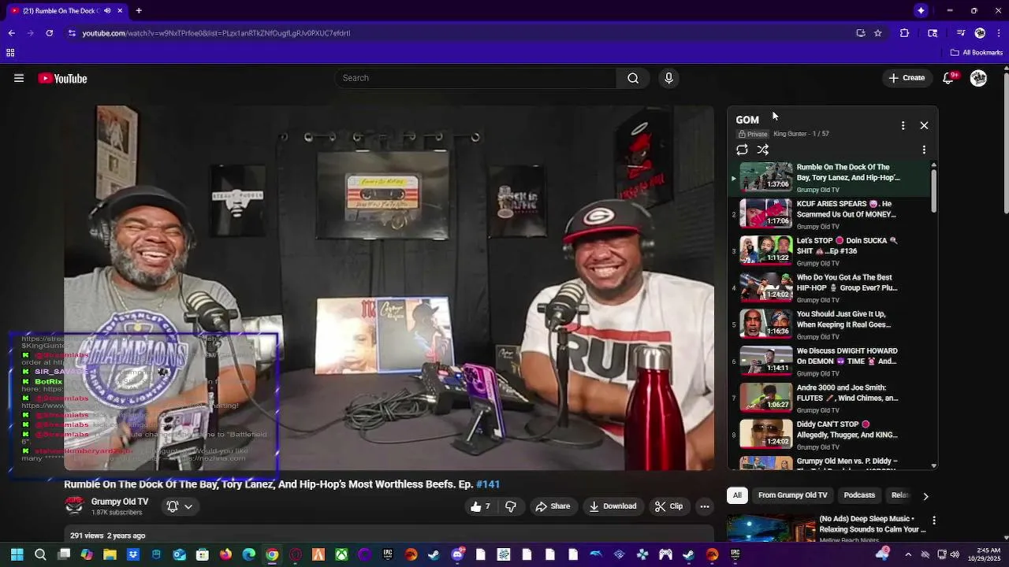This screenshot has width=1009, height=567.
Task: Share this video
Action: (x=553, y=506)
